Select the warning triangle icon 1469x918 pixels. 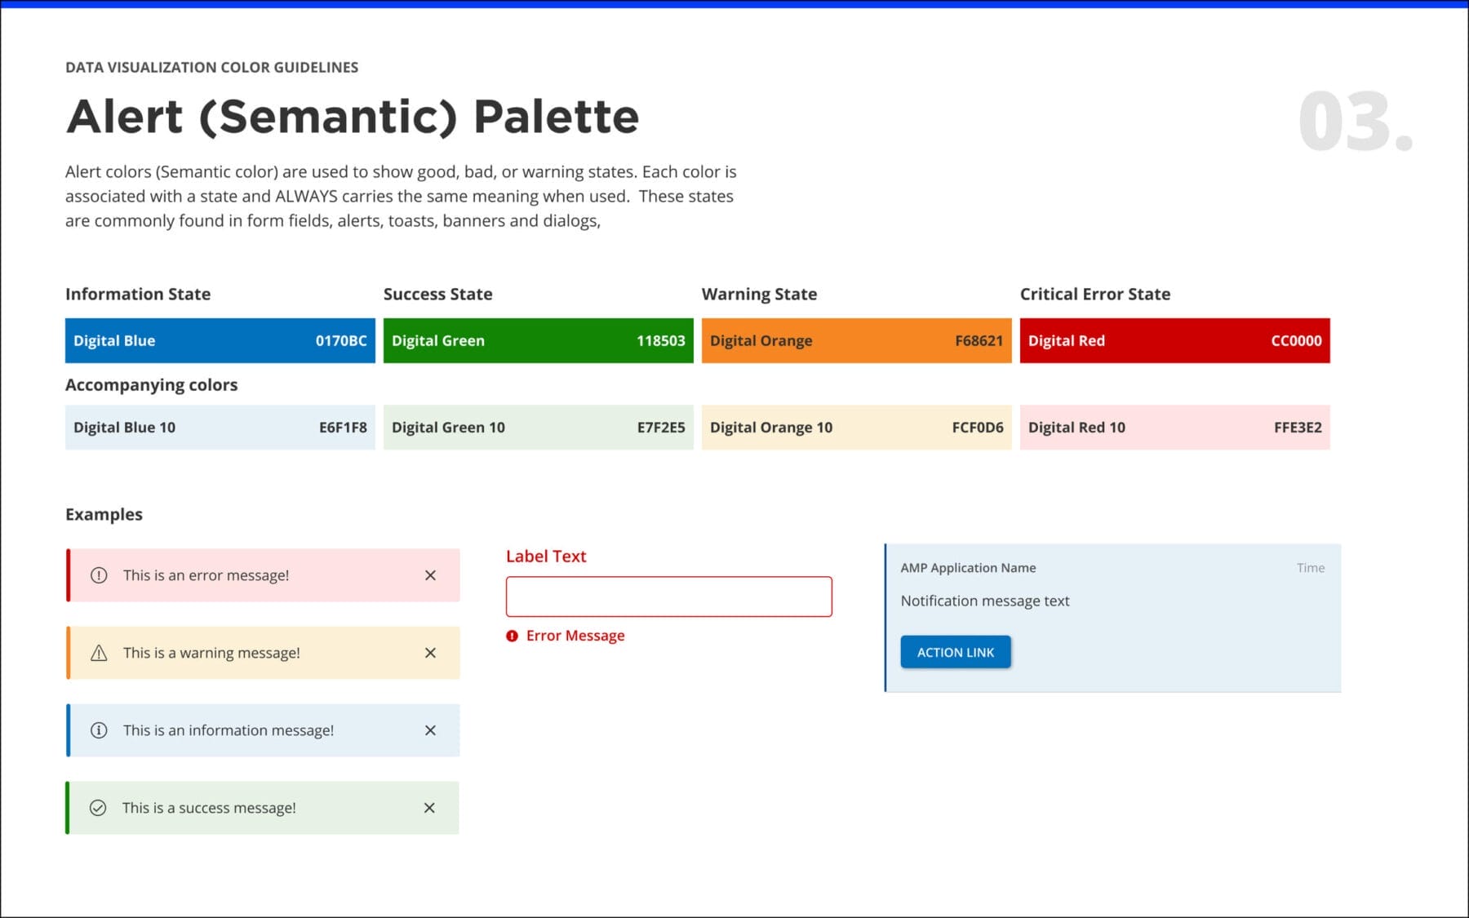pyautogui.click(x=99, y=652)
